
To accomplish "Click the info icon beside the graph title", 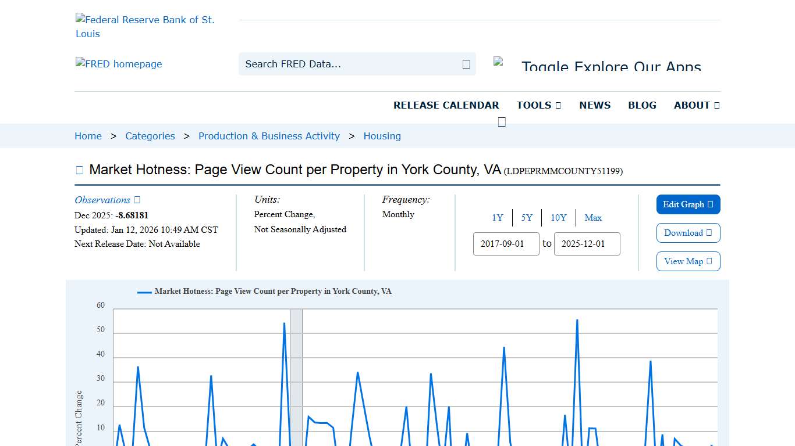I will point(79,170).
